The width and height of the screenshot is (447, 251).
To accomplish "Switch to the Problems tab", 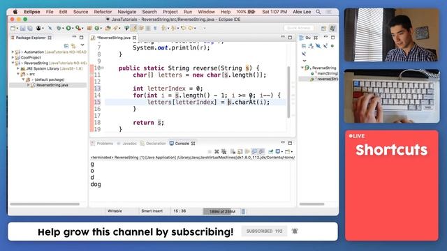I will tap(102, 144).
